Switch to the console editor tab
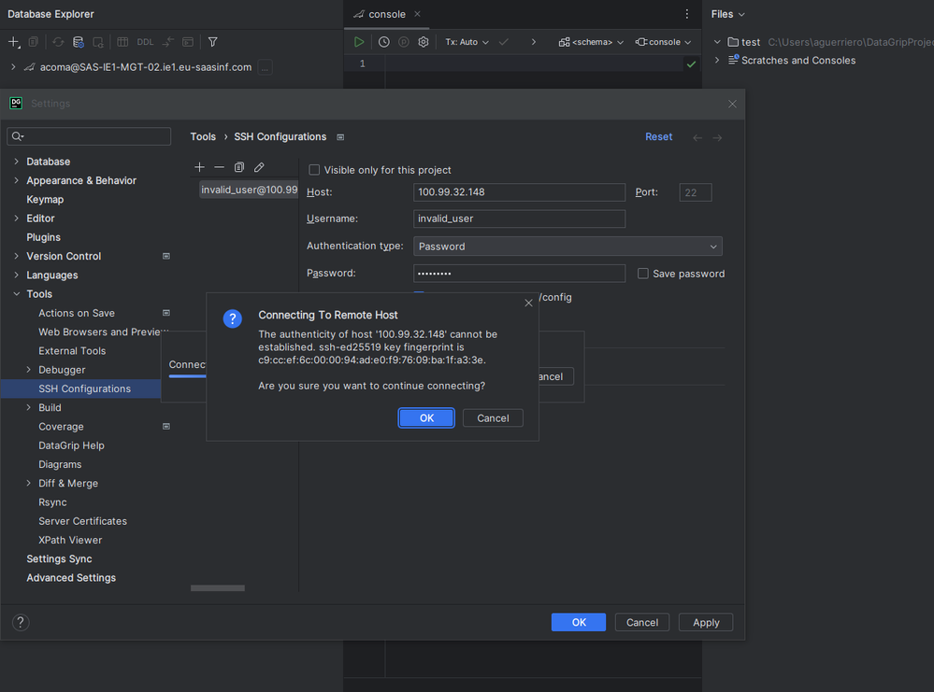This screenshot has height=692, width=934. pos(386,14)
